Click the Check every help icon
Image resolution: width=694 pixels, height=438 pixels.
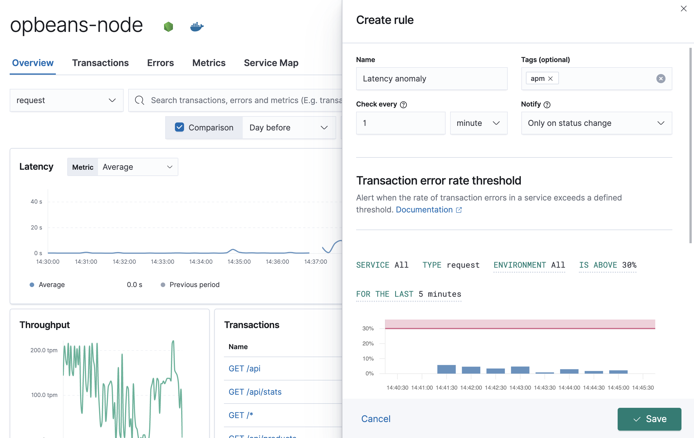coord(403,105)
